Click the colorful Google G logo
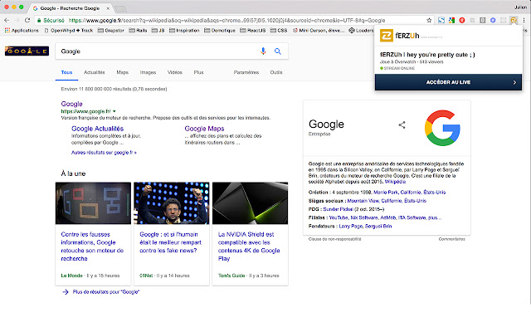This screenshot has height=332, width=531. click(441, 126)
